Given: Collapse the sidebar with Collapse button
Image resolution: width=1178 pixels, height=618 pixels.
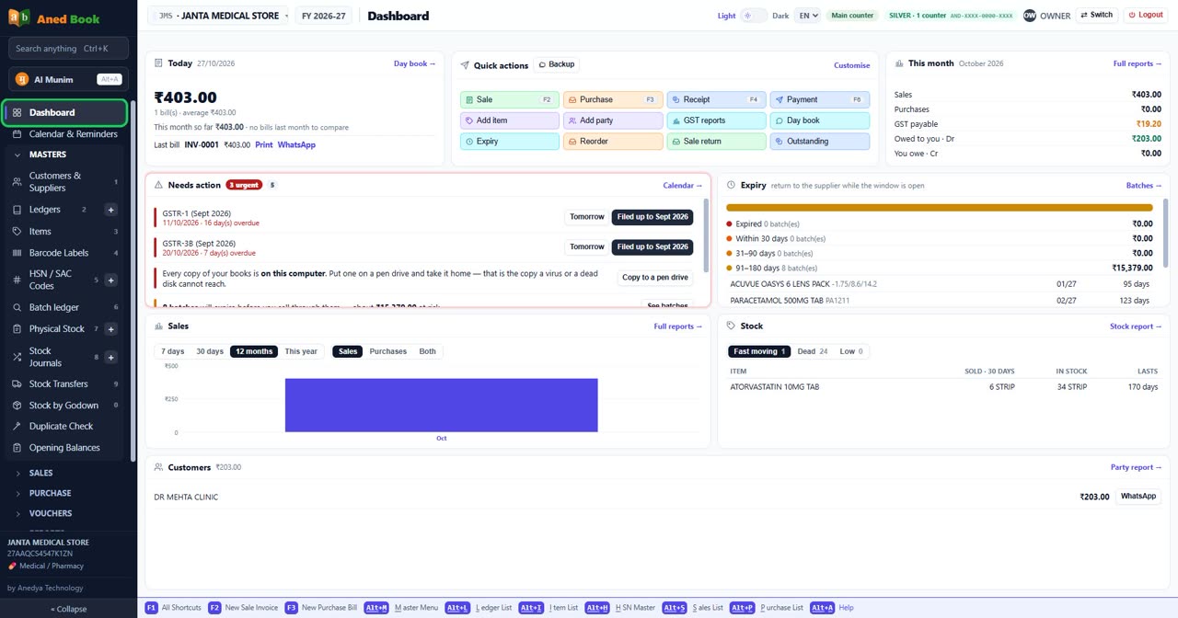Looking at the screenshot, I should click(x=68, y=609).
